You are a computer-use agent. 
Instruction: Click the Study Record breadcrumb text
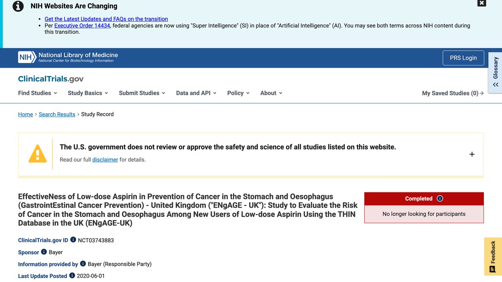click(x=97, y=114)
